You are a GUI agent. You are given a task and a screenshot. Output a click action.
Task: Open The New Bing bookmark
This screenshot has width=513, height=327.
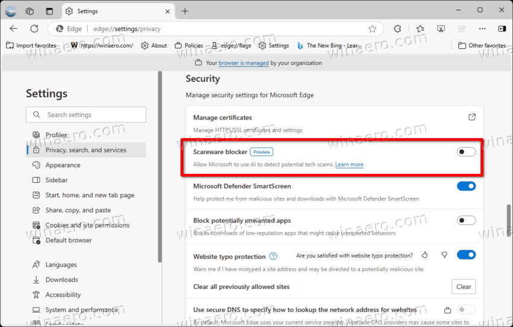click(x=329, y=45)
